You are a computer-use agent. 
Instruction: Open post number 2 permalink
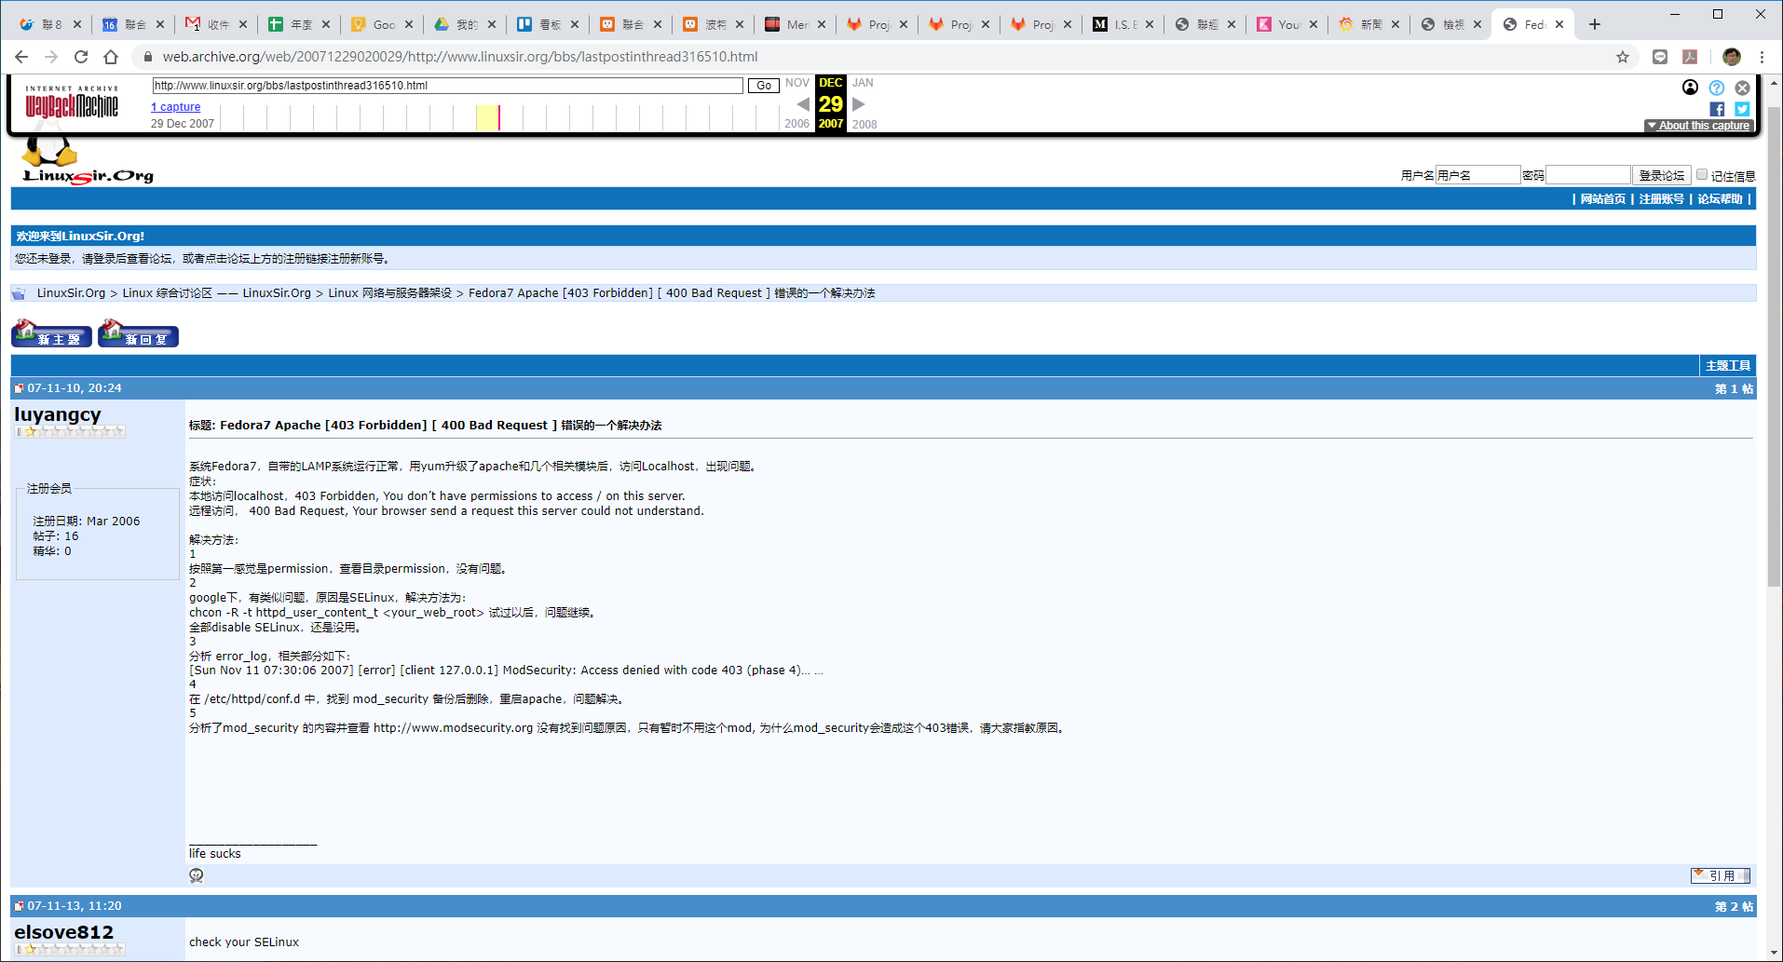pyautogui.click(x=1734, y=907)
